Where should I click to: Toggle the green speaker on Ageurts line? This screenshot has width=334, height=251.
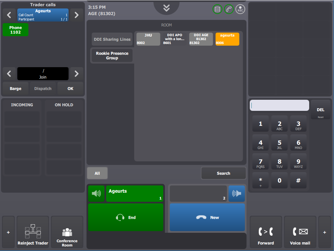96,194
